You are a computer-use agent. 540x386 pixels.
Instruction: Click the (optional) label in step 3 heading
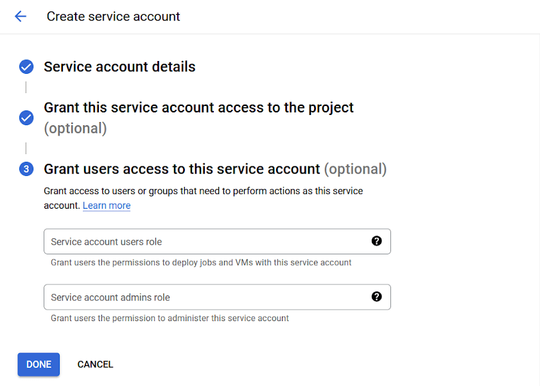pos(355,170)
